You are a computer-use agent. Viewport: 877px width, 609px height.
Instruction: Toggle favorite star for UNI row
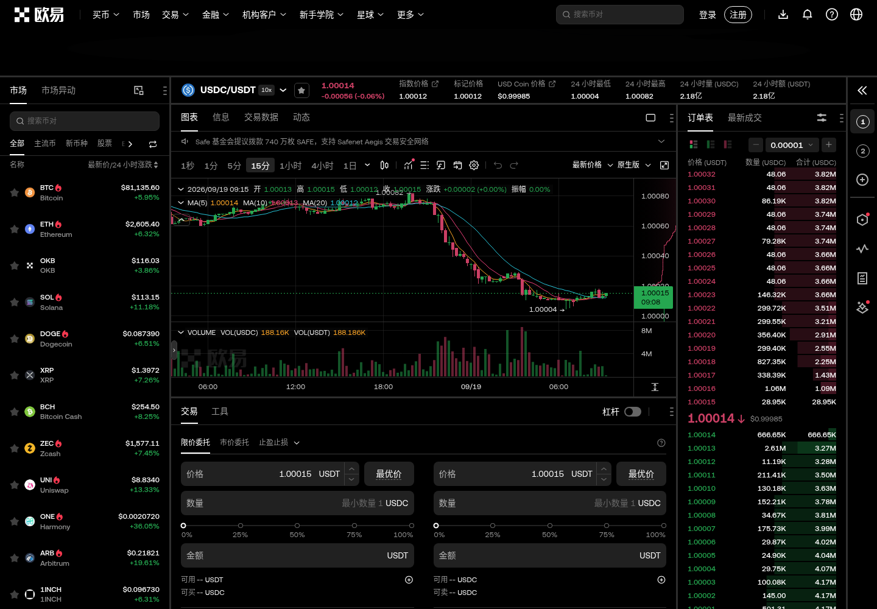tap(14, 485)
